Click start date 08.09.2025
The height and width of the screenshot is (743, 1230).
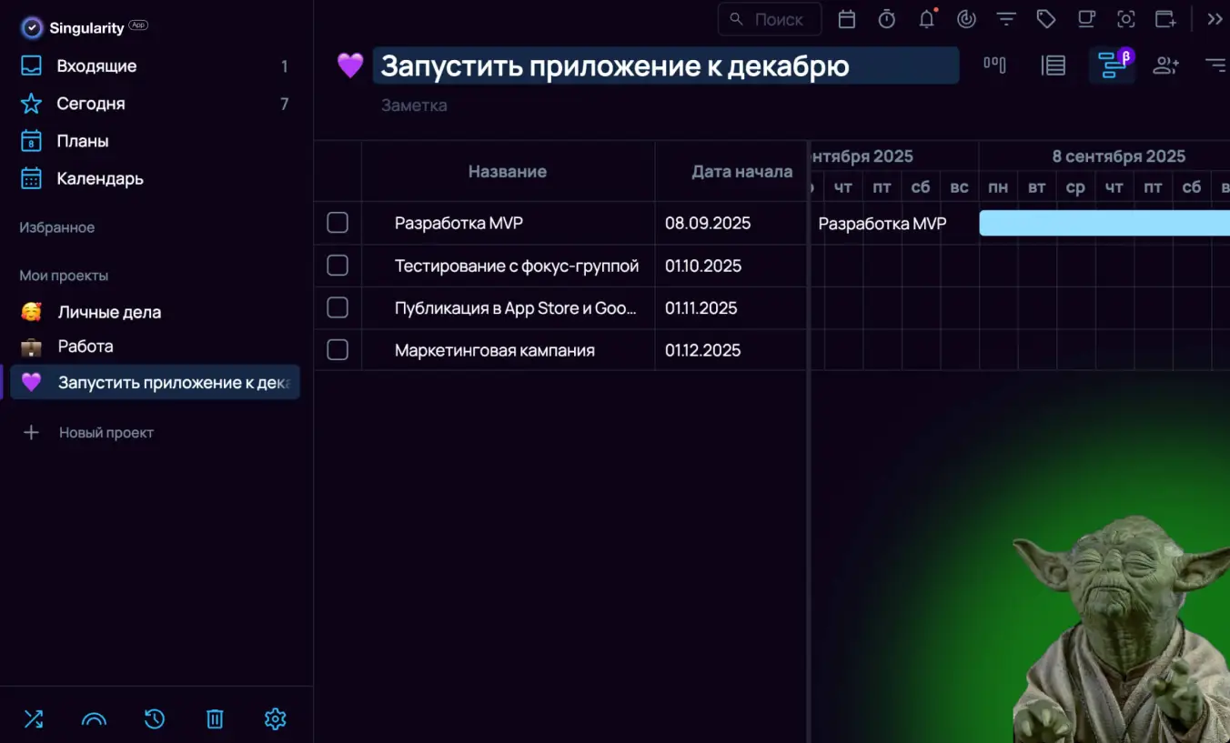708,223
